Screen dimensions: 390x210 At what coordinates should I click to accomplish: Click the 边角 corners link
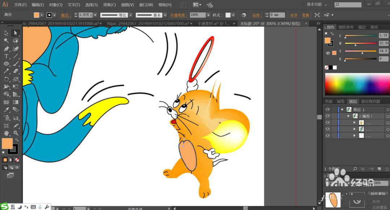(x=257, y=15)
